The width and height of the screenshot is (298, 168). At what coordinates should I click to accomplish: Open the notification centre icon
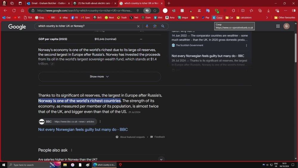pyautogui.click(x=293, y=165)
